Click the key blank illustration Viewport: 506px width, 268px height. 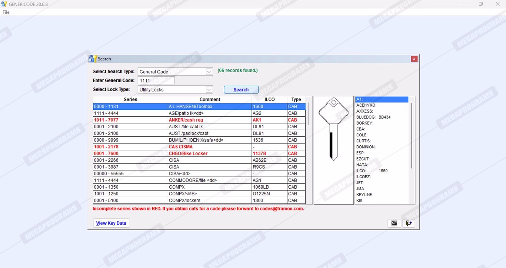[x=333, y=130]
